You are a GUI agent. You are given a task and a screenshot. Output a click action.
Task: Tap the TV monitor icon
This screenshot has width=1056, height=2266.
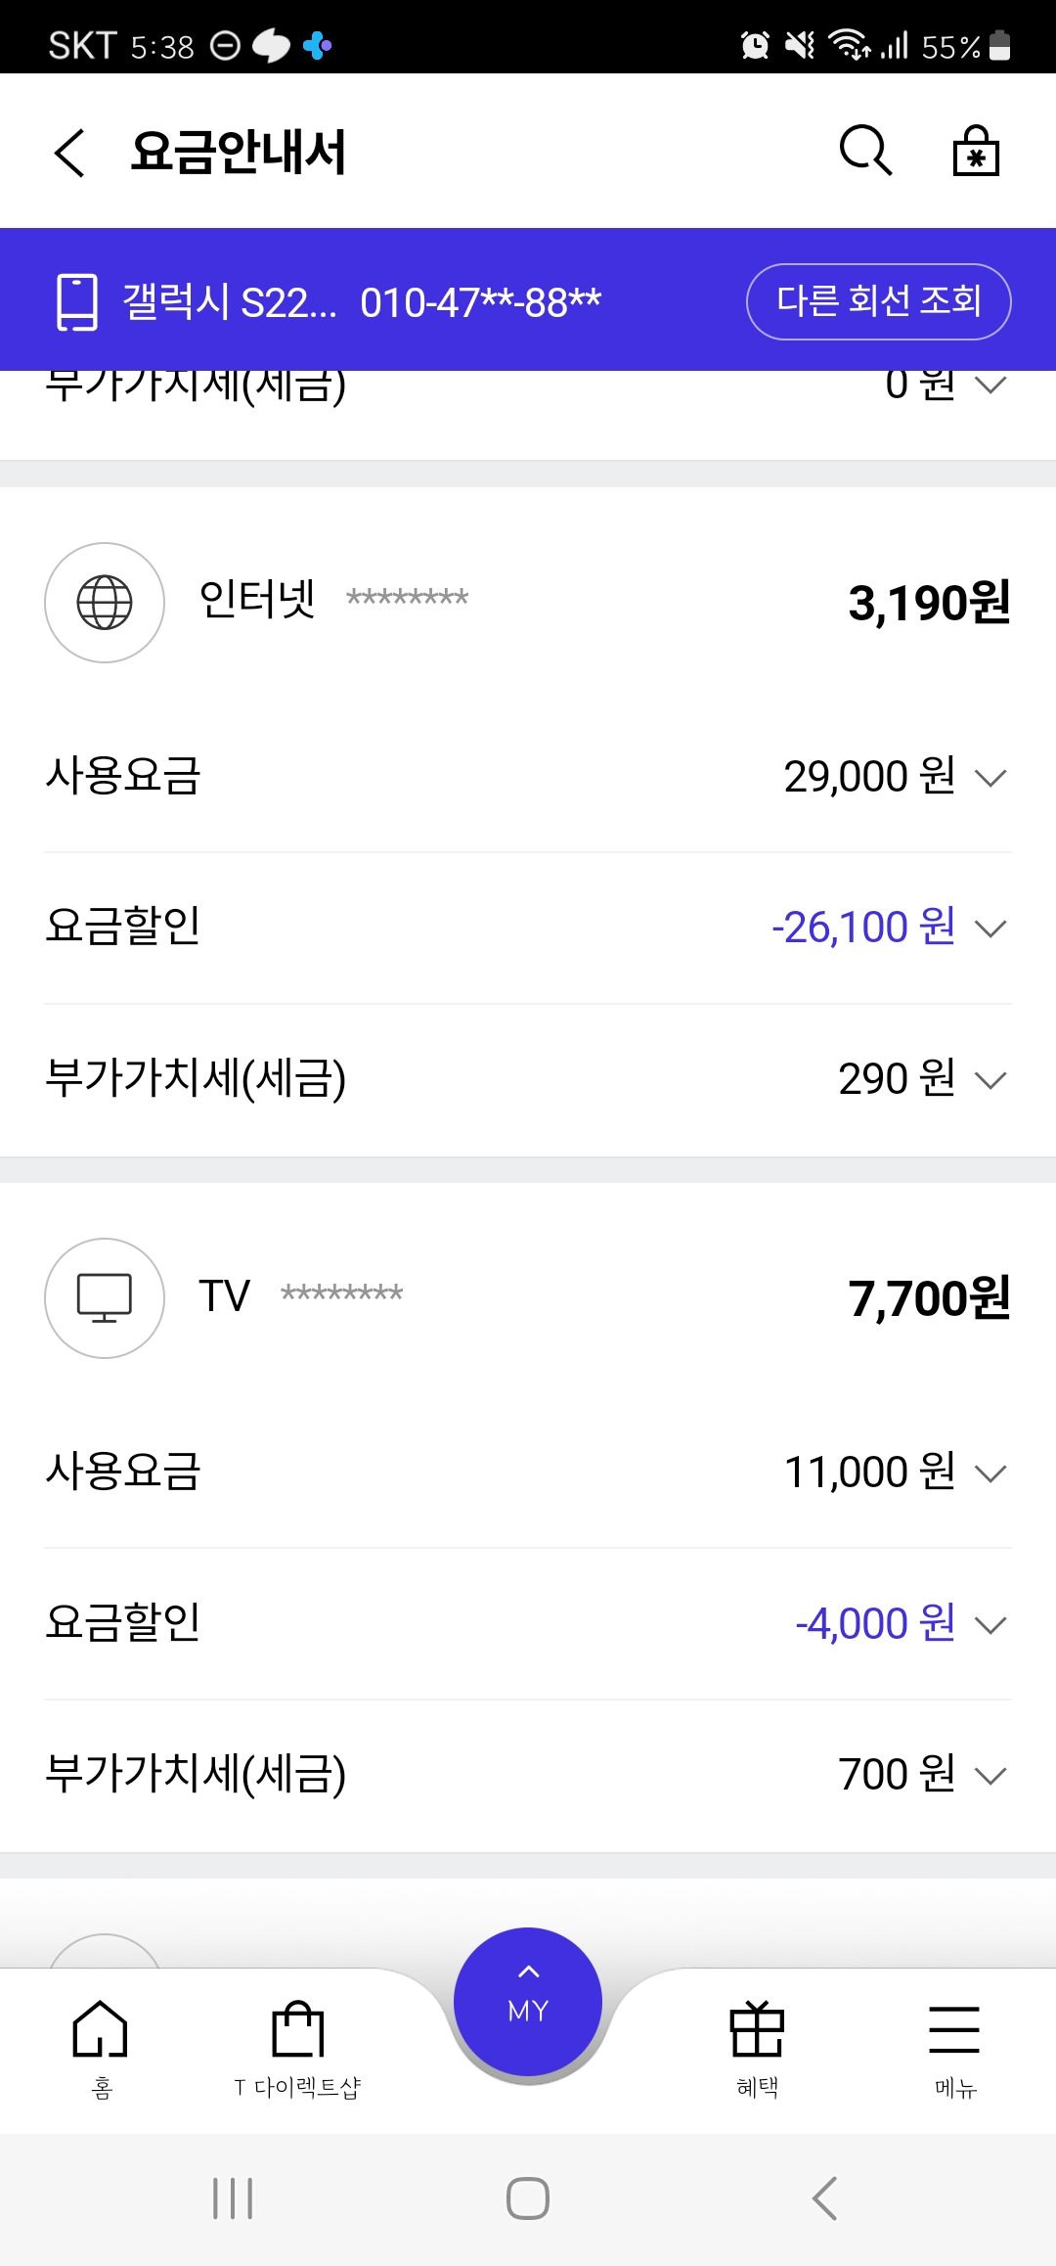[x=105, y=1298]
